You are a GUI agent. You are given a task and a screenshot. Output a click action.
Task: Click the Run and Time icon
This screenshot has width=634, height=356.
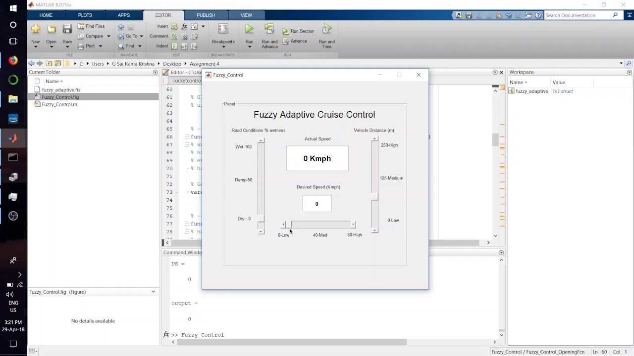pos(327,29)
